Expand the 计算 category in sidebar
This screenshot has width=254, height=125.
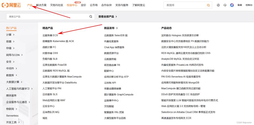10,35
